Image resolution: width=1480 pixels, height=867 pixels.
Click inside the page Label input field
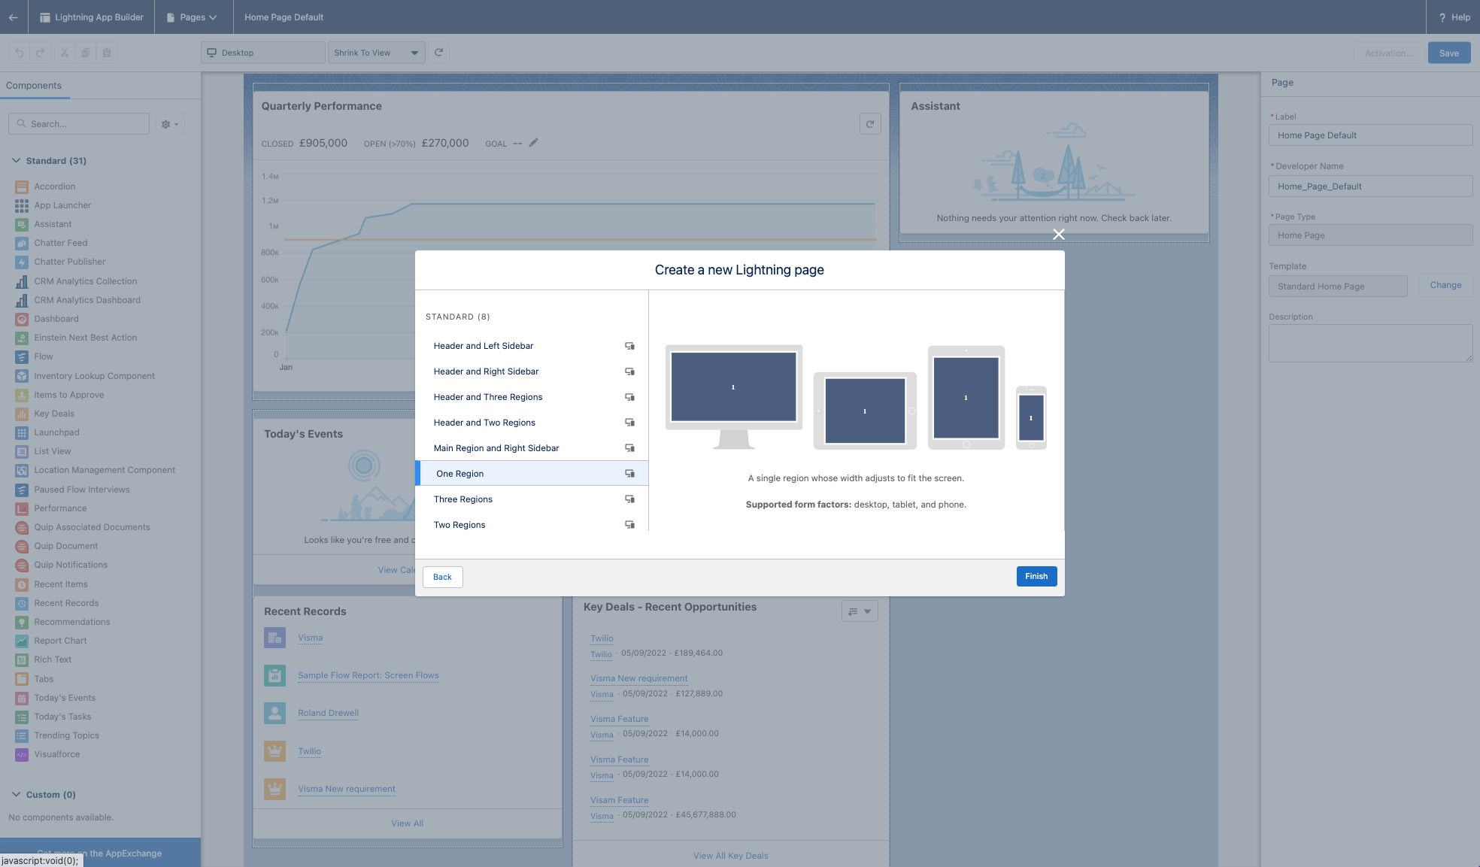[1369, 135]
